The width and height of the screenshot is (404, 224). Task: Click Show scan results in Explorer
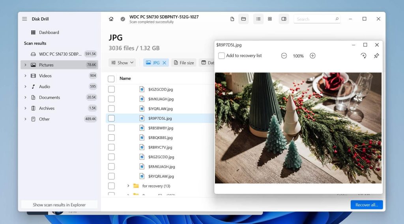(x=59, y=205)
